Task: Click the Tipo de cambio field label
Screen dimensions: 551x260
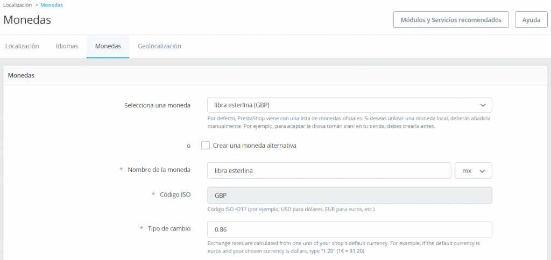Action: click(x=169, y=229)
